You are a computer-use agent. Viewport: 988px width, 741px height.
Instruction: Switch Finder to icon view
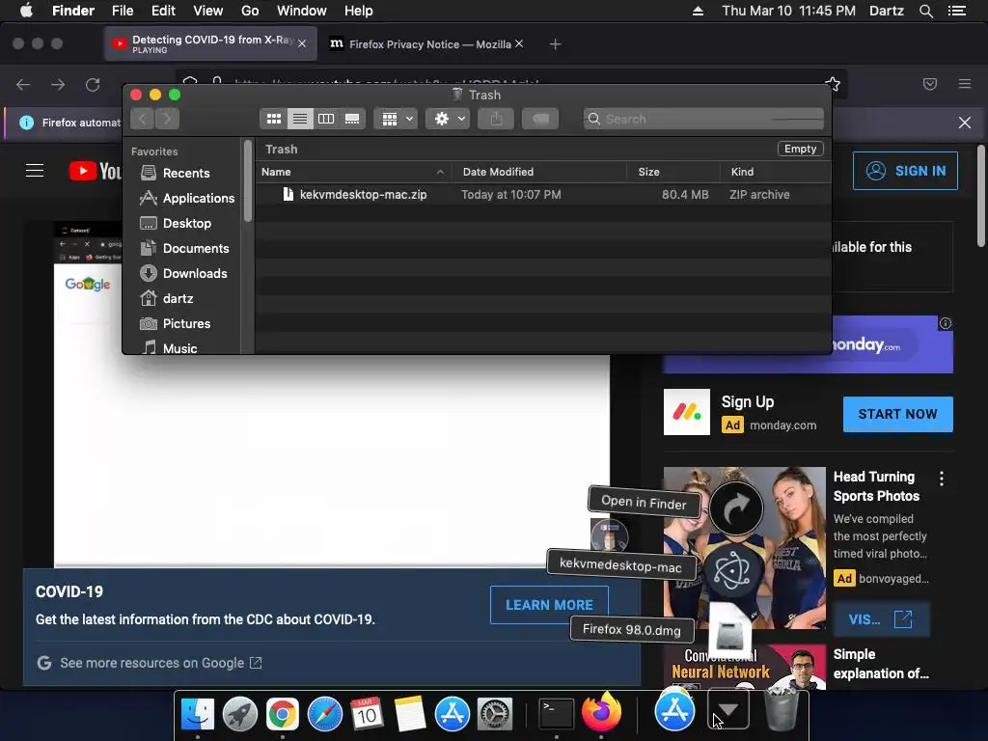(x=273, y=119)
